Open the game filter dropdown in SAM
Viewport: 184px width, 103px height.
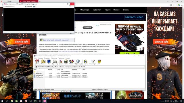[34, 7]
